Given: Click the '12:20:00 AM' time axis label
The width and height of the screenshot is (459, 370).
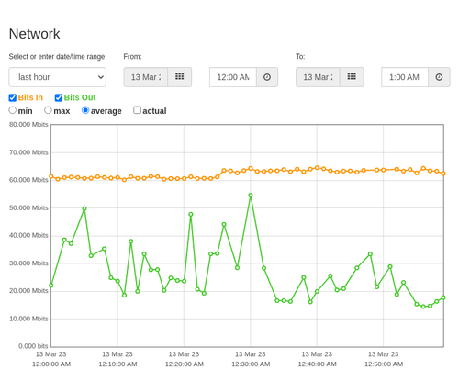Looking at the screenshot, I should [x=185, y=364].
